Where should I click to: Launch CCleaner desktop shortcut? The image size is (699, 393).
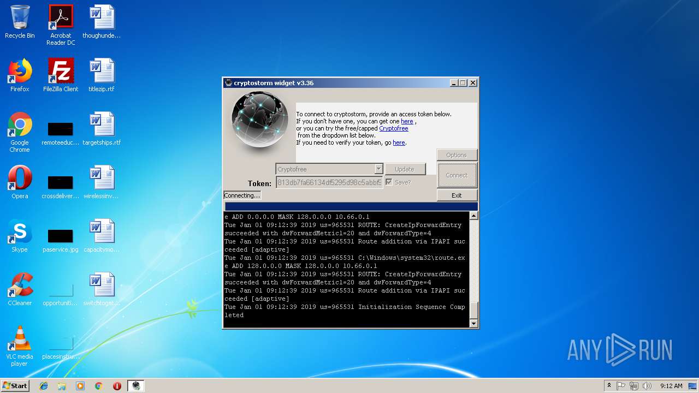point(20,289)
